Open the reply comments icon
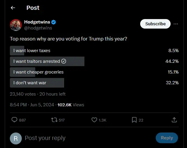 pyautogui.click(x=14, y=120)
